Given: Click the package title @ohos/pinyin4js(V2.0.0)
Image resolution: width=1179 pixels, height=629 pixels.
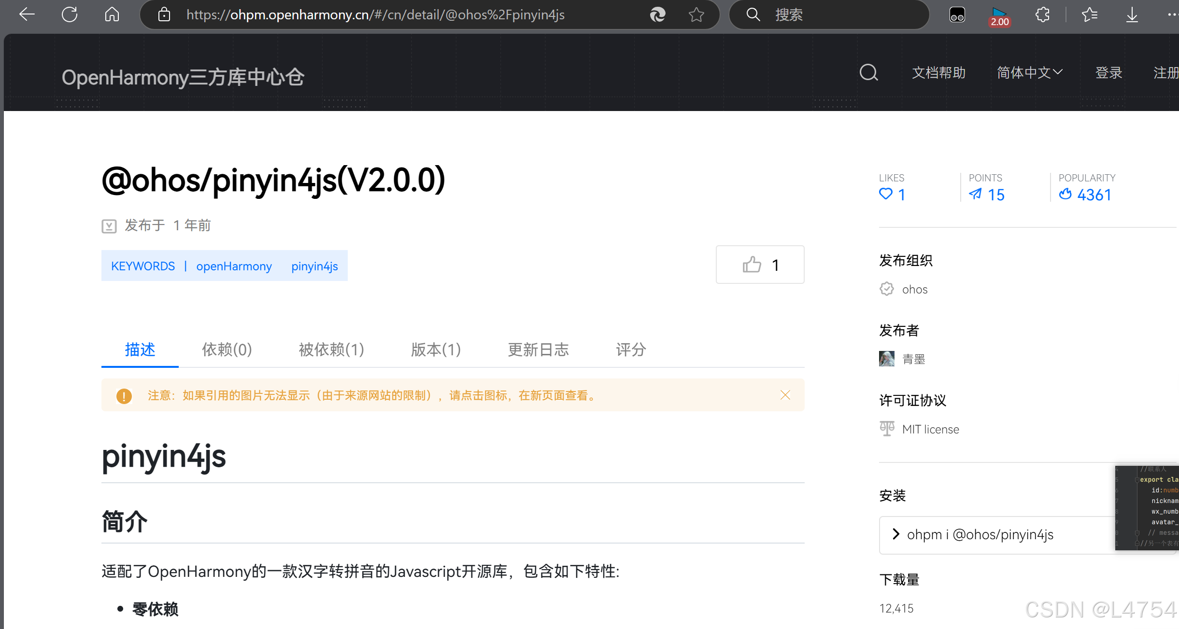Looking at the screenshot, I should click(273, 180).
